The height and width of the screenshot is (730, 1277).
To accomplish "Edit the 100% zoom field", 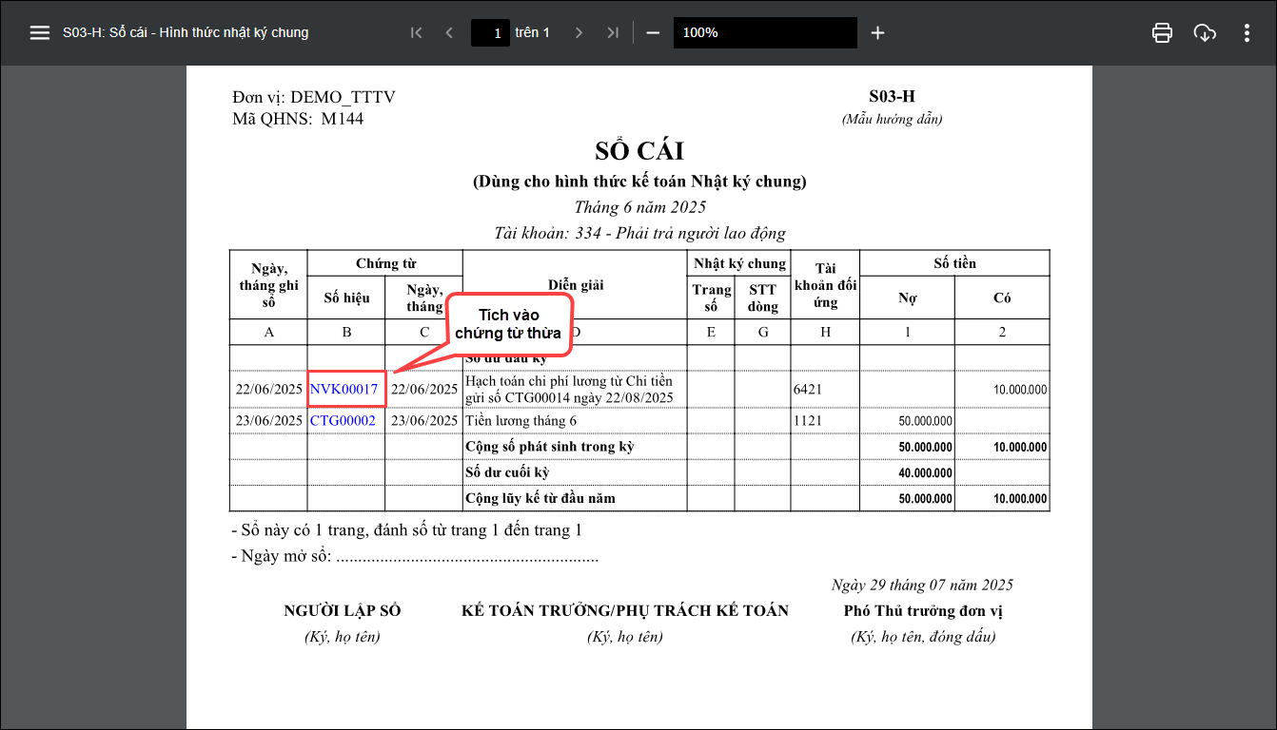I will point(765,32).
